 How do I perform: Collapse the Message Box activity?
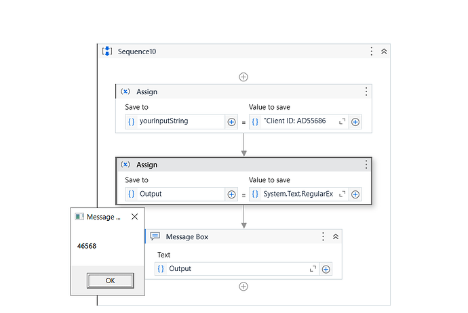(x=335, y=236)
